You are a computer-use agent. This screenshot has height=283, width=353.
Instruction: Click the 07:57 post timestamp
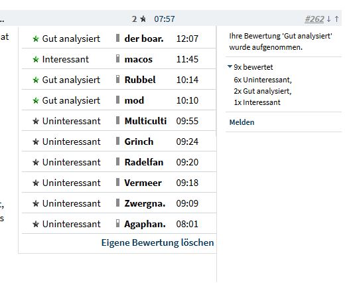165,19
